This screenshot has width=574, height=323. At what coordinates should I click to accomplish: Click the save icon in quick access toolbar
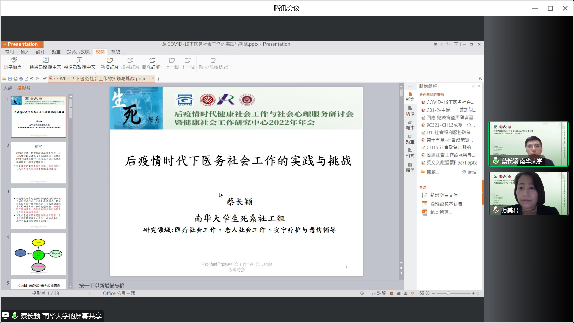[x=9, y=79]
